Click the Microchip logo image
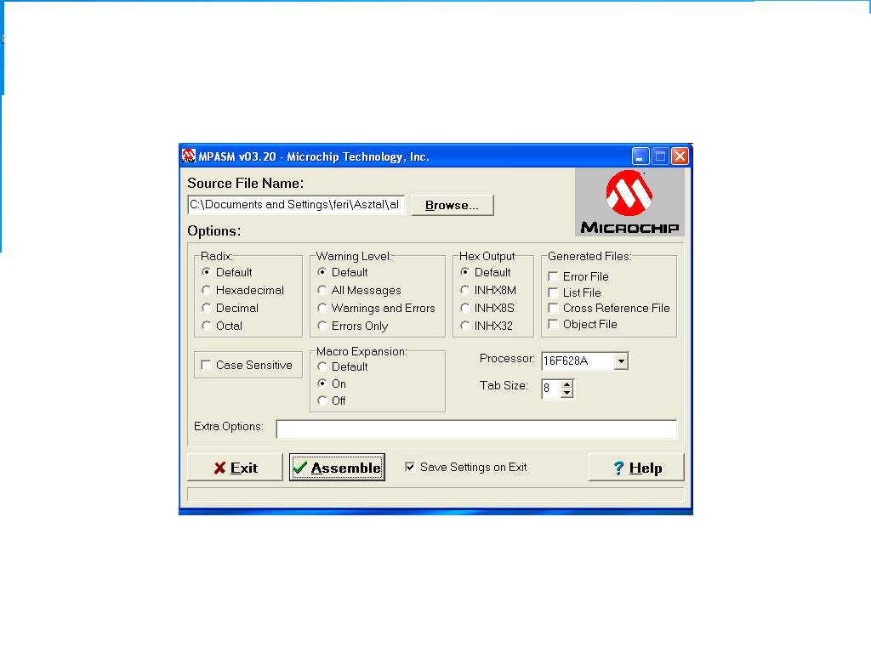871x653 pixels. 629,202
